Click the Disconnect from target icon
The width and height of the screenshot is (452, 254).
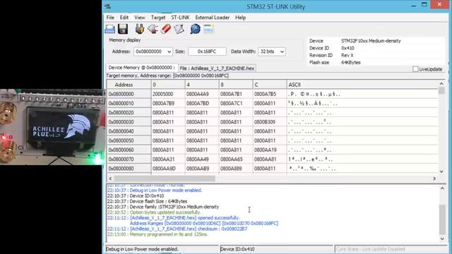click(x=153, y=29)
